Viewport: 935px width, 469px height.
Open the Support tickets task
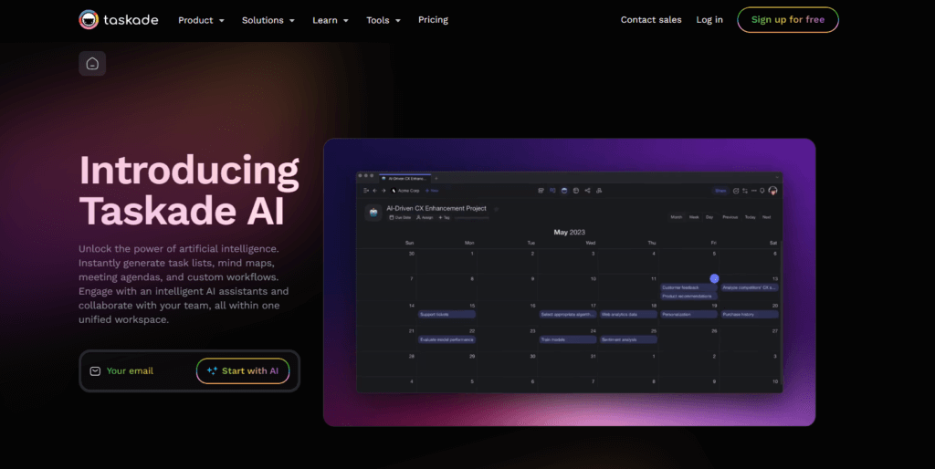point(446,314)
